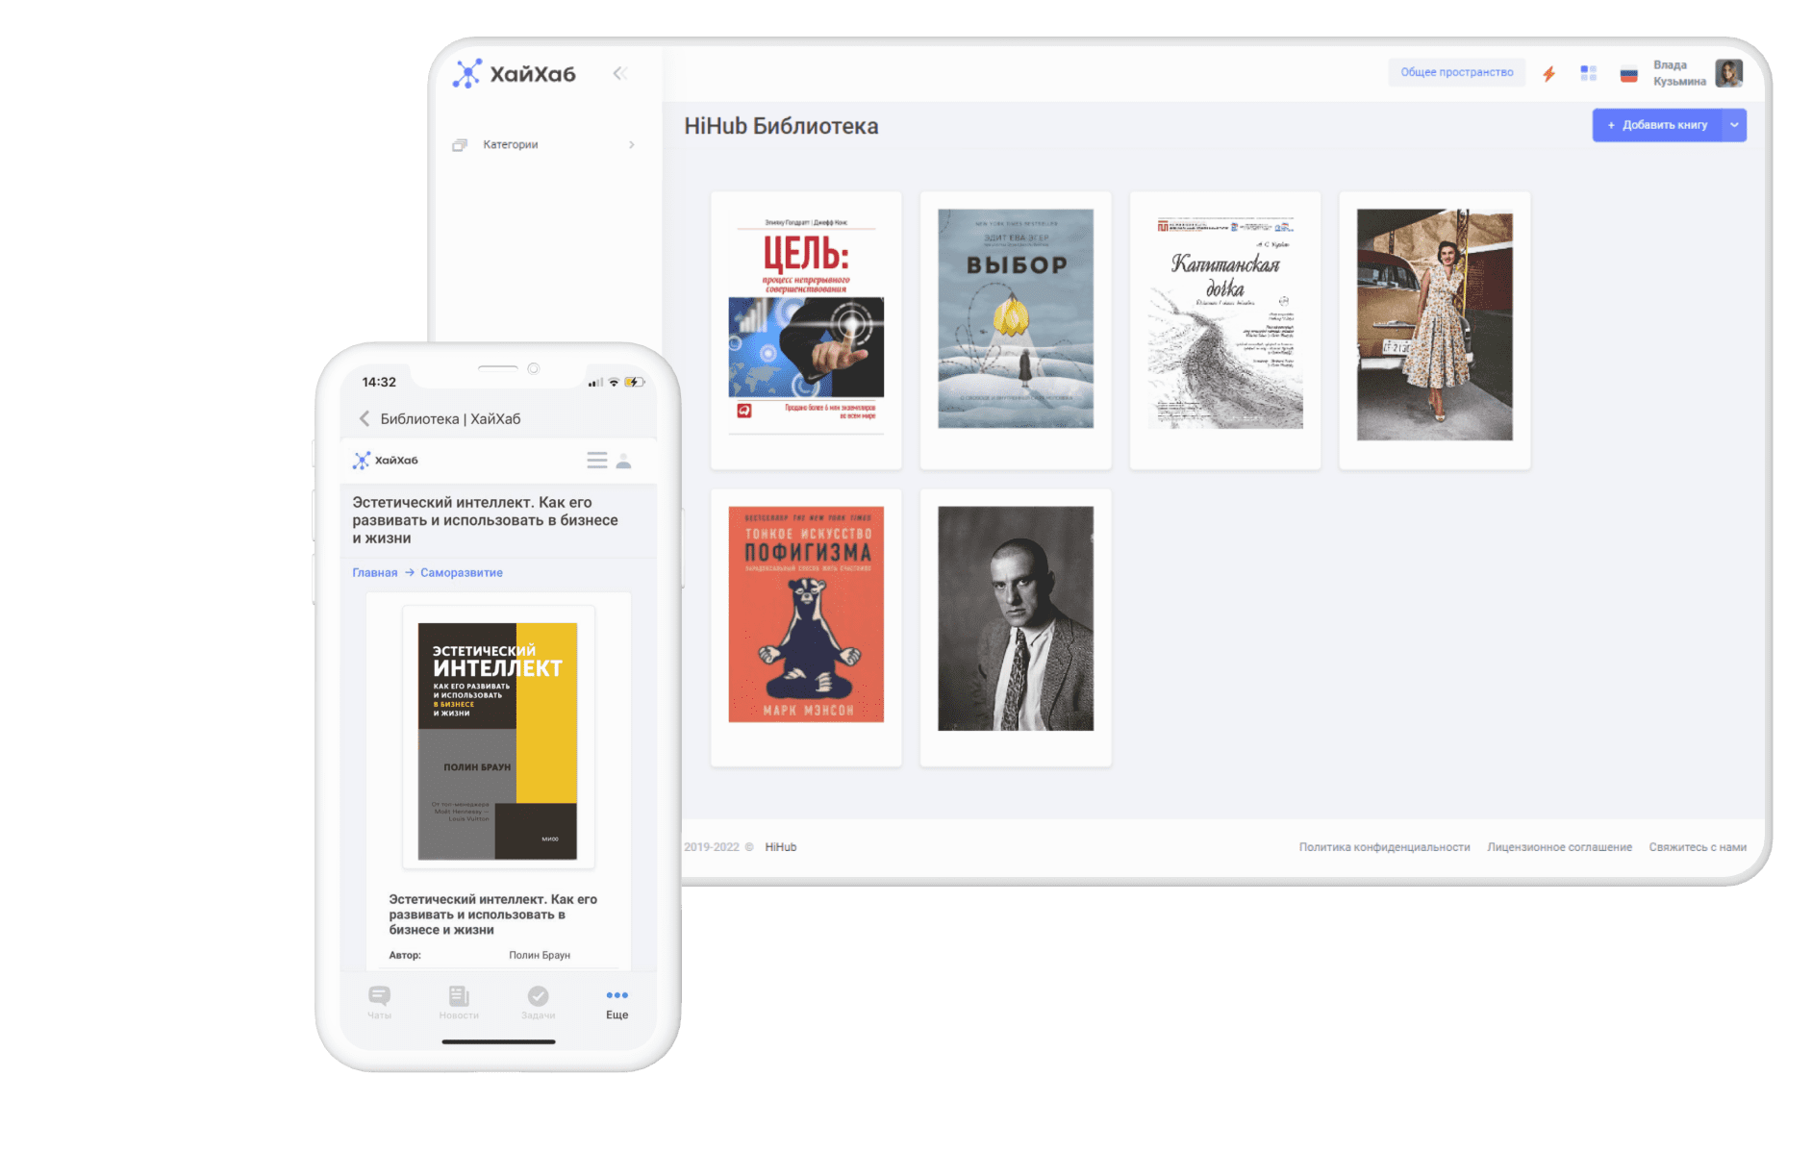Open the hamburger menu on phone

click(x=597, y=461)
